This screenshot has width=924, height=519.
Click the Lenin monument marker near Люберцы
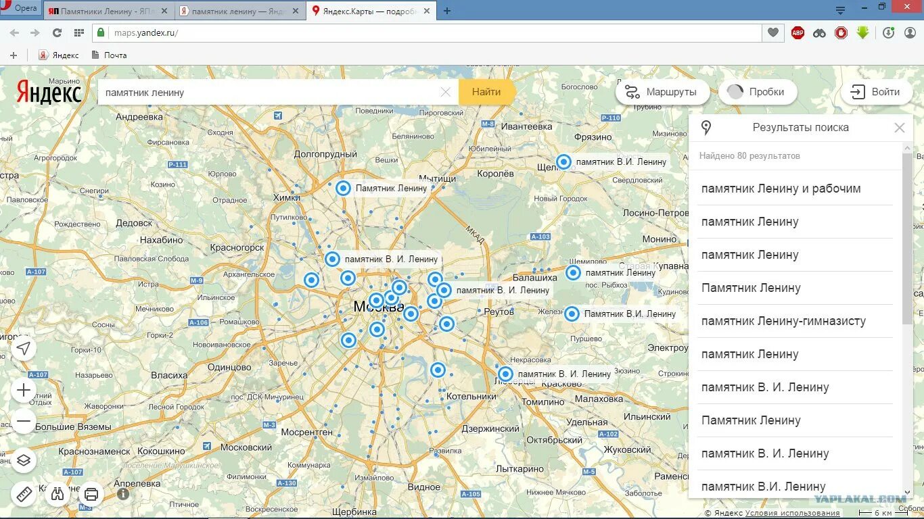point(505,374)
